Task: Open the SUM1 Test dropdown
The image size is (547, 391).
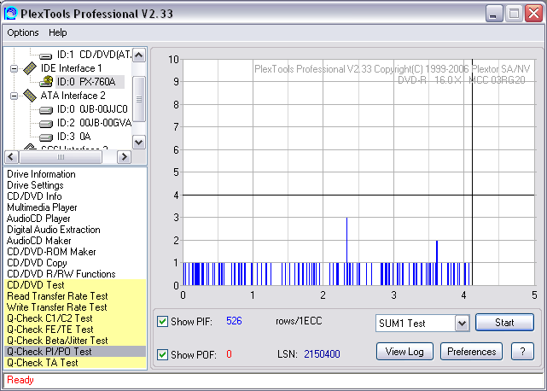Action: (x=462, y=324)
